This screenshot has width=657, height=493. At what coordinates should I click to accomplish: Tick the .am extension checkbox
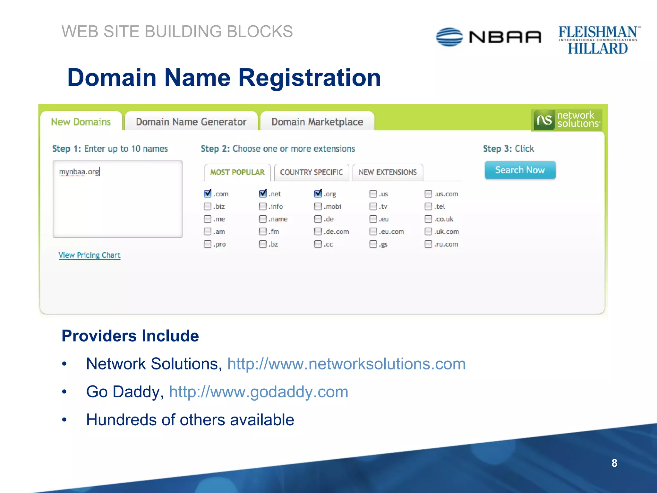(x=208, y=231)
